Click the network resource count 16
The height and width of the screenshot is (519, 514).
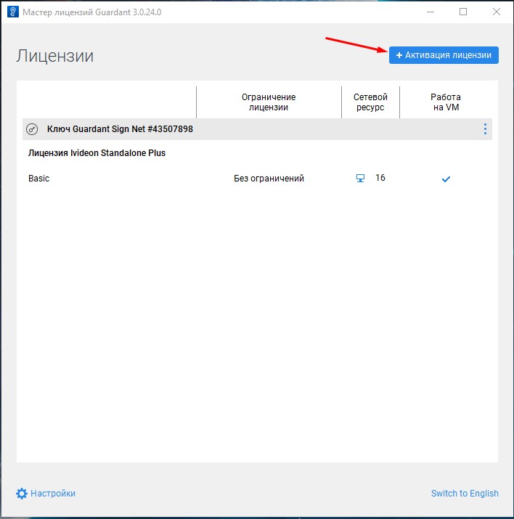pyautogui.click(x=380, y=178)
